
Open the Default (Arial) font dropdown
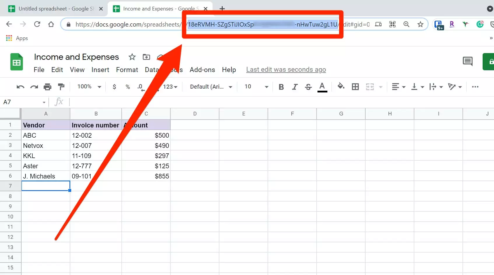[211, 87]
